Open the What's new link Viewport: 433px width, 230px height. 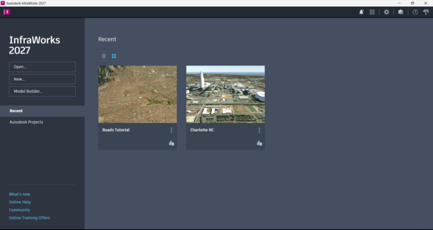coord(20,194)
